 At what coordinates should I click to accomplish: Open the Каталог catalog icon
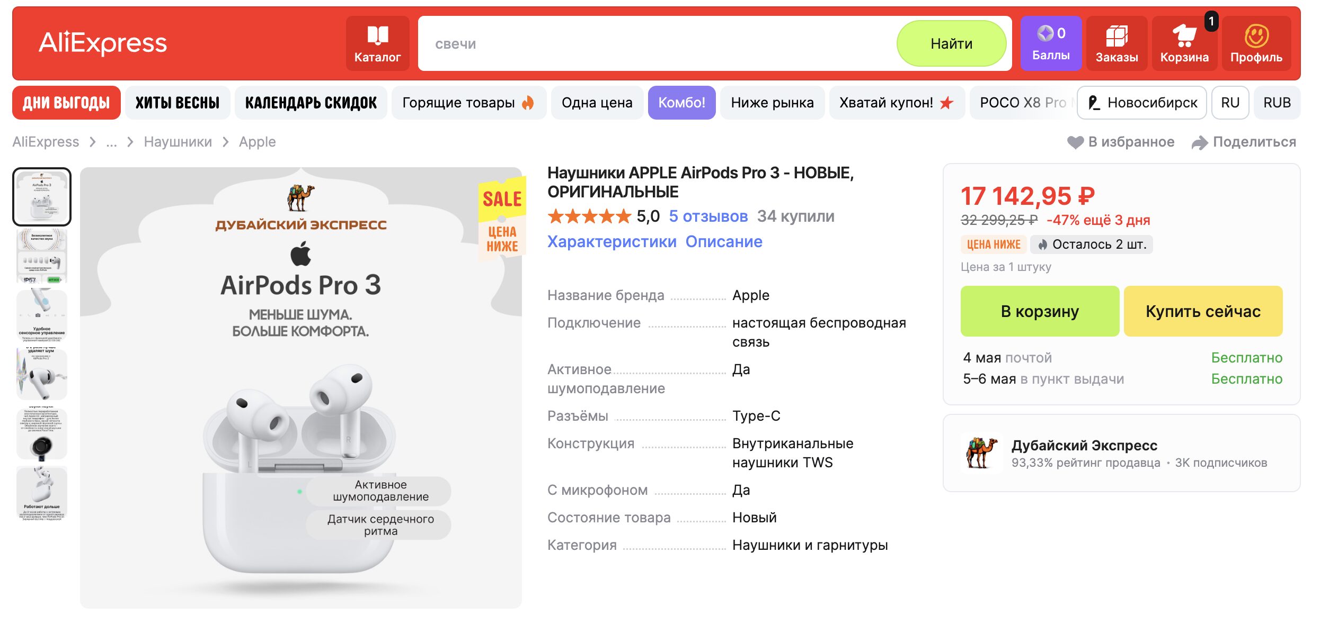tap(377, 36)
